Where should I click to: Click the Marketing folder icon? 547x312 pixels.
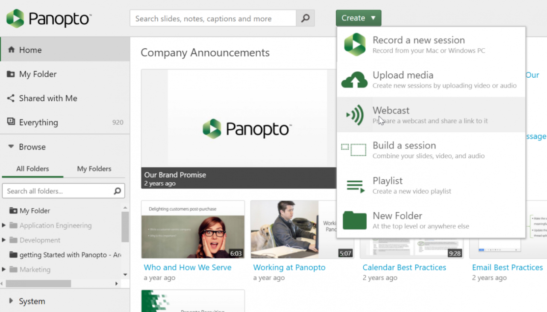point(13,270)
